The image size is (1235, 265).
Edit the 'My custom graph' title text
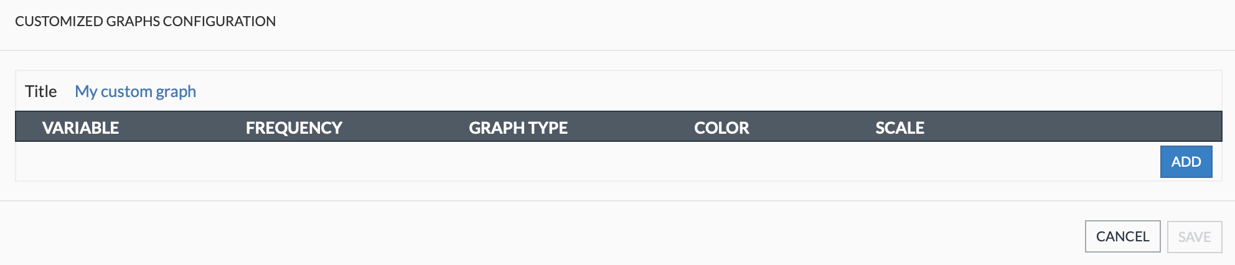point(135,91)
